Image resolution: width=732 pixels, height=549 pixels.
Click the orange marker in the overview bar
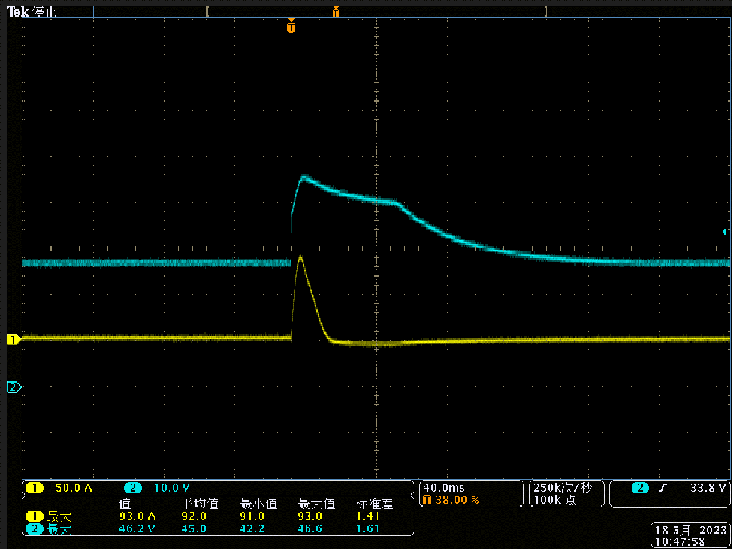(x=336, y=11)
